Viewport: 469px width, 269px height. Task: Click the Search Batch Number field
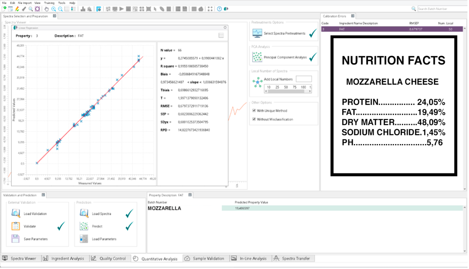[442, 9]
